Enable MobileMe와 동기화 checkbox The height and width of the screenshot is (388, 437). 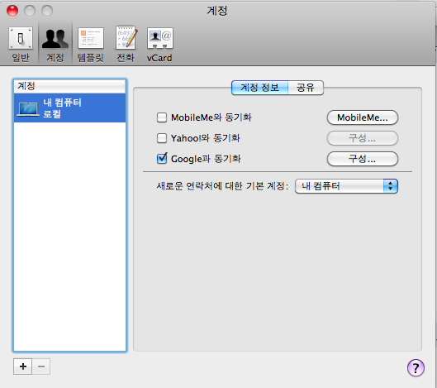coord(162,117)
